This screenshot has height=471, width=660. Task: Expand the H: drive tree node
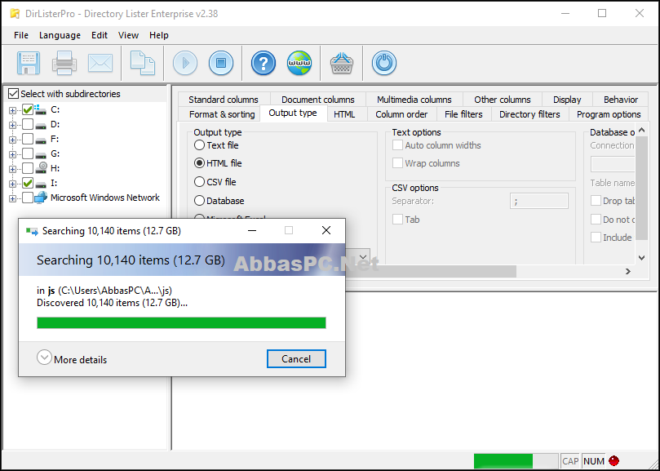click(12, 169)
